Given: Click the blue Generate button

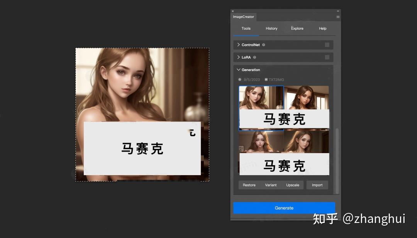Looking at the screenshot, I should 284,208.
